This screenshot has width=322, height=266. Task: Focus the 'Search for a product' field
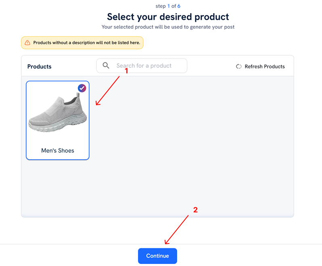147,66
